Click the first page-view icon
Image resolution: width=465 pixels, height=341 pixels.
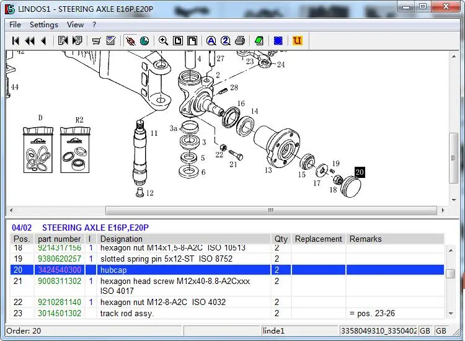(178, 41)
